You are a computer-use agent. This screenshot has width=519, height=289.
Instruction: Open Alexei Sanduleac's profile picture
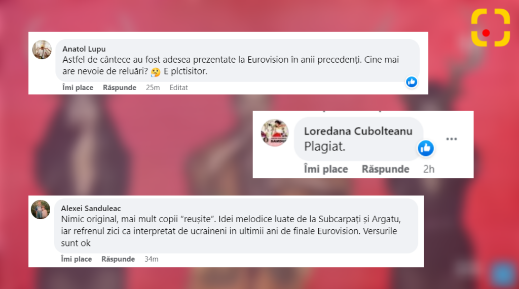pyautogui.click(x=41, y=210)
